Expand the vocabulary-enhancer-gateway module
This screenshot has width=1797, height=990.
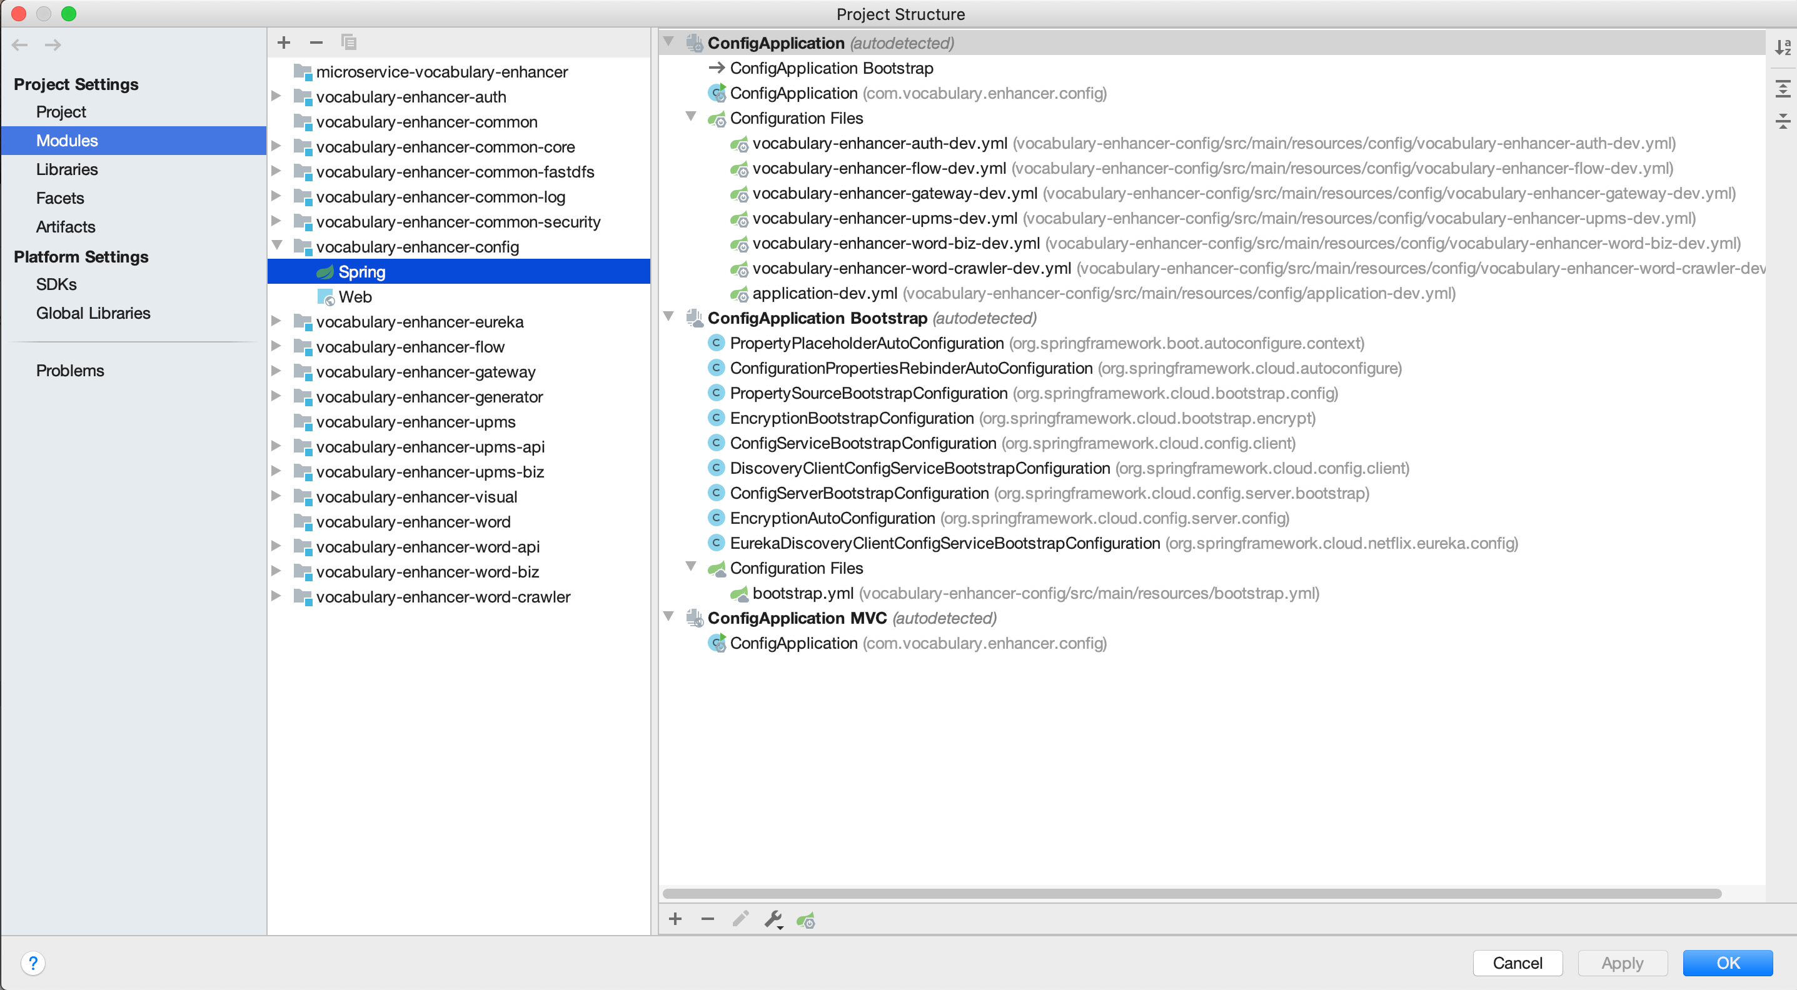(277, 371)
